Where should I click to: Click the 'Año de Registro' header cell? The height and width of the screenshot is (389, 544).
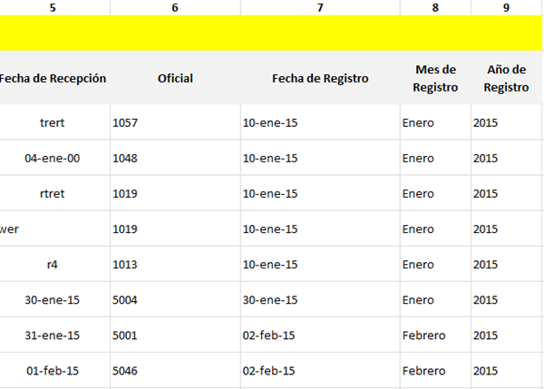coord(506,78)
